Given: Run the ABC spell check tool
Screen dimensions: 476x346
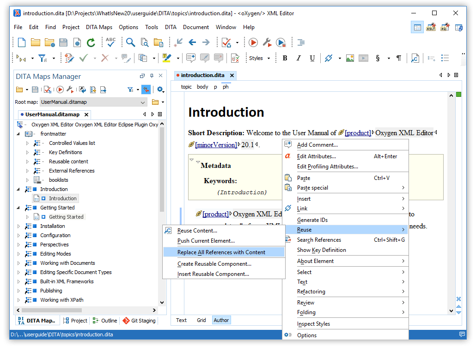Looking at the screenshot, I should click(x=110, y=42).
